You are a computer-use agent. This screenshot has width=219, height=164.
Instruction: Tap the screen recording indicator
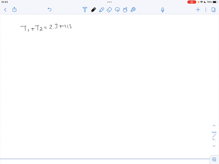192,2
